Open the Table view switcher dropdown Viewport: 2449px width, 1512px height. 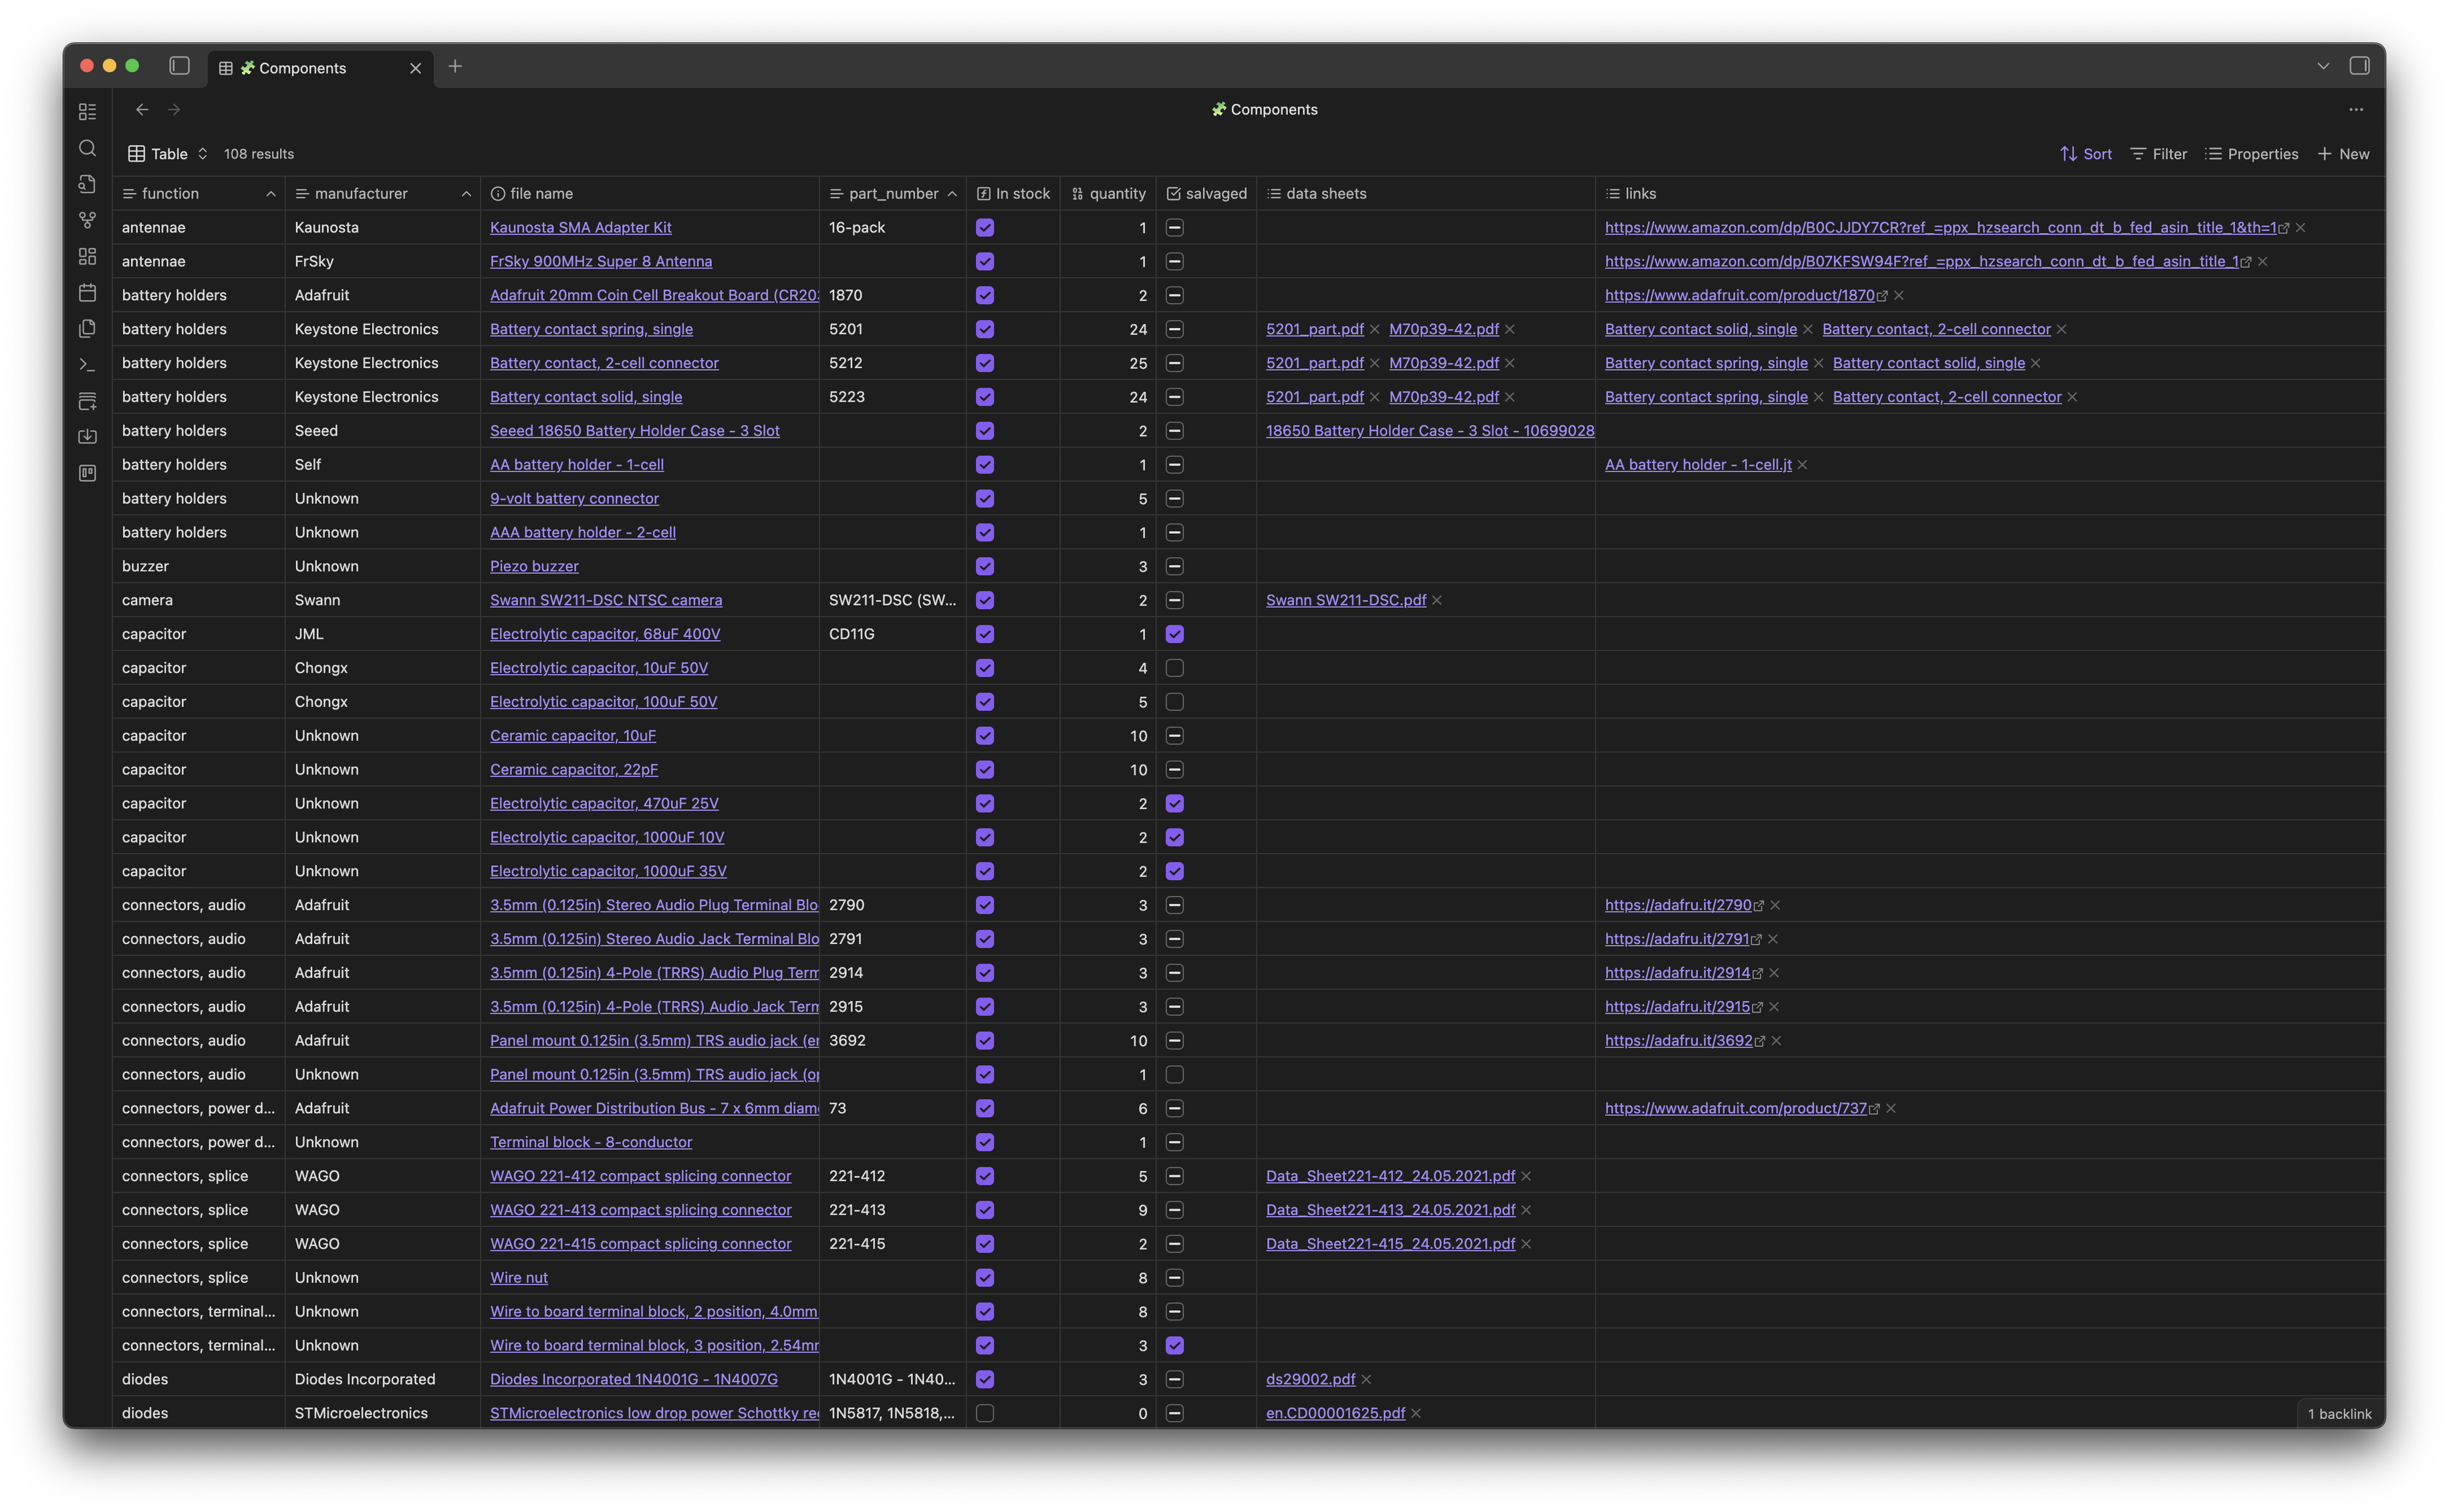168,154
